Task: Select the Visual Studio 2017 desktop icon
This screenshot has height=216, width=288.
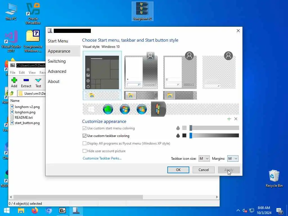Action: [x=11, y=41]
